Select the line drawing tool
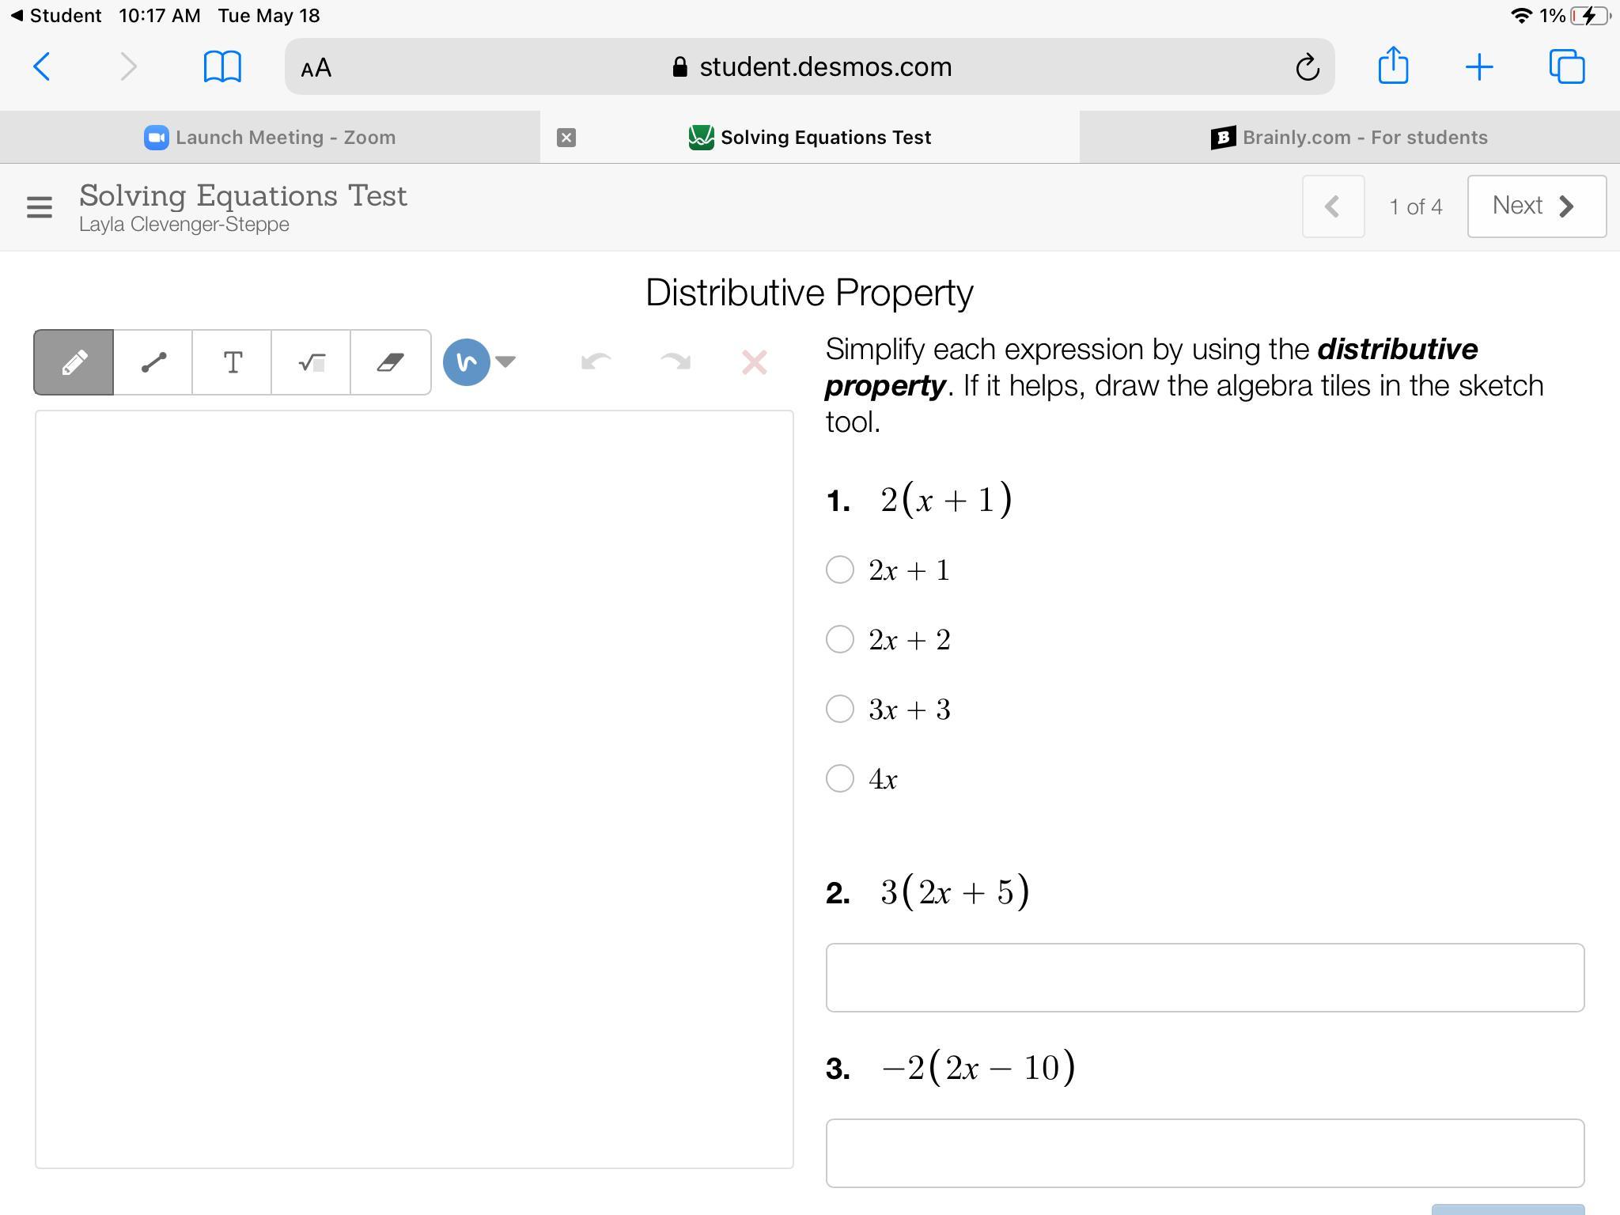Screen dimensions: 1620x1215 [x=153, y=362]
